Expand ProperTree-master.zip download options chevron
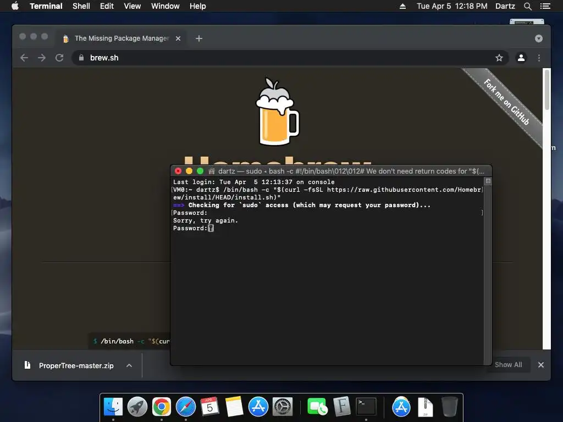 tap(129, 365)
